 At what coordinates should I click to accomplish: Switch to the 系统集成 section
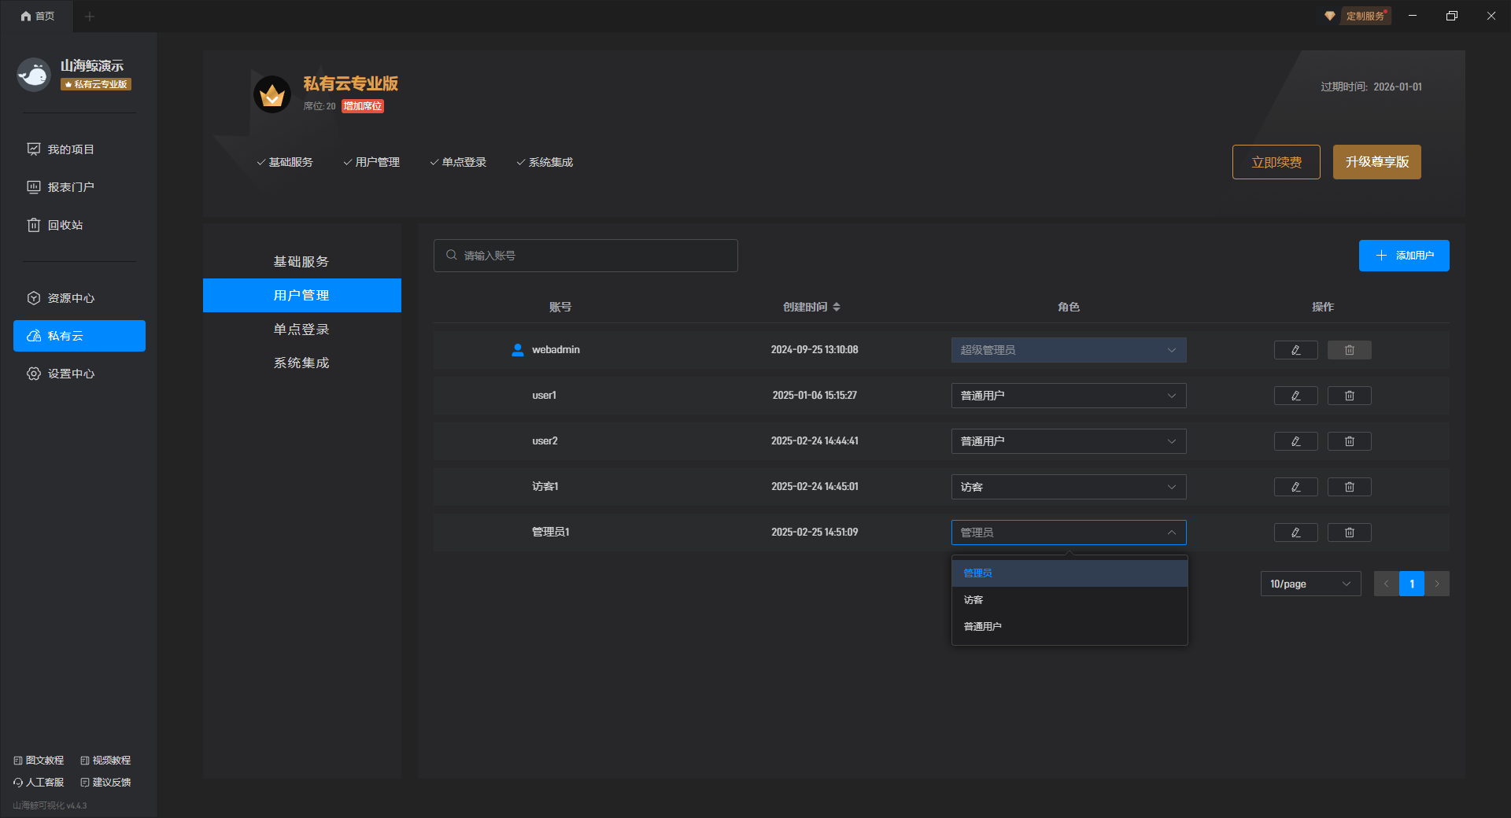pyautogui.click(x=302, y=363)
